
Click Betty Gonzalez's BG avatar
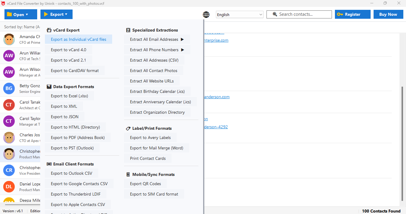(9, 88)
